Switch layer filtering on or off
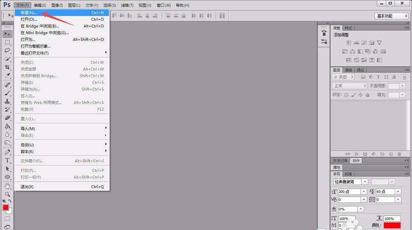 click(x=405, y=77)
